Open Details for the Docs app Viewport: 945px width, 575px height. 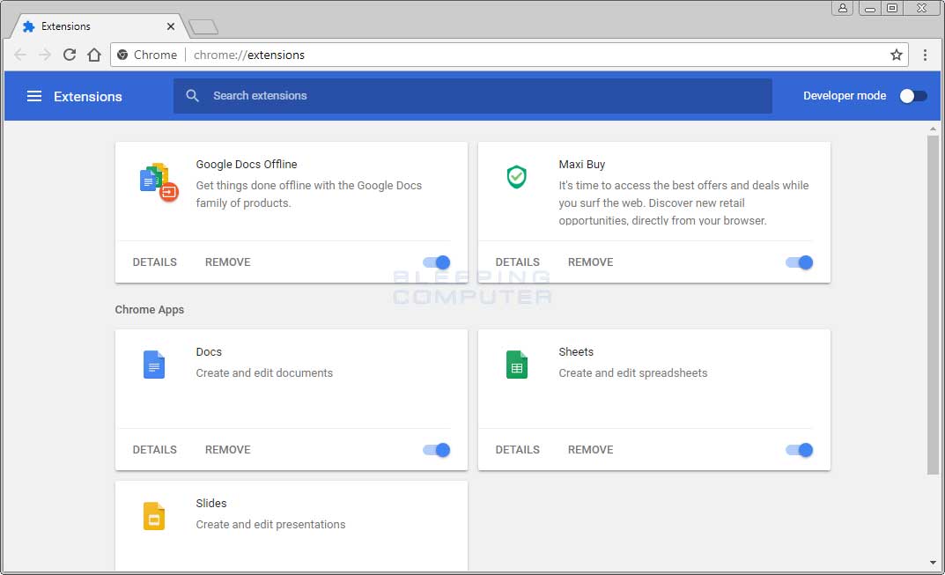coord(155,450)
